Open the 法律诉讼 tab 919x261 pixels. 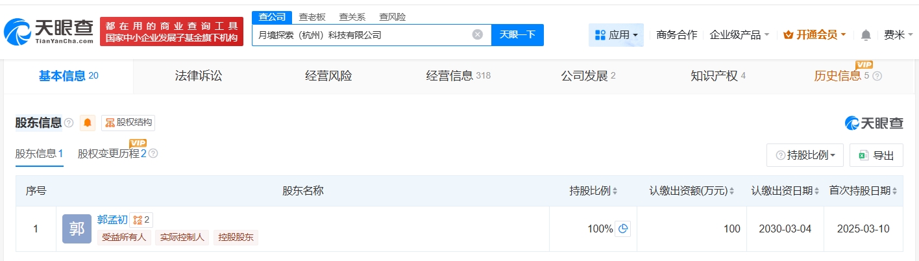[199, 76]
